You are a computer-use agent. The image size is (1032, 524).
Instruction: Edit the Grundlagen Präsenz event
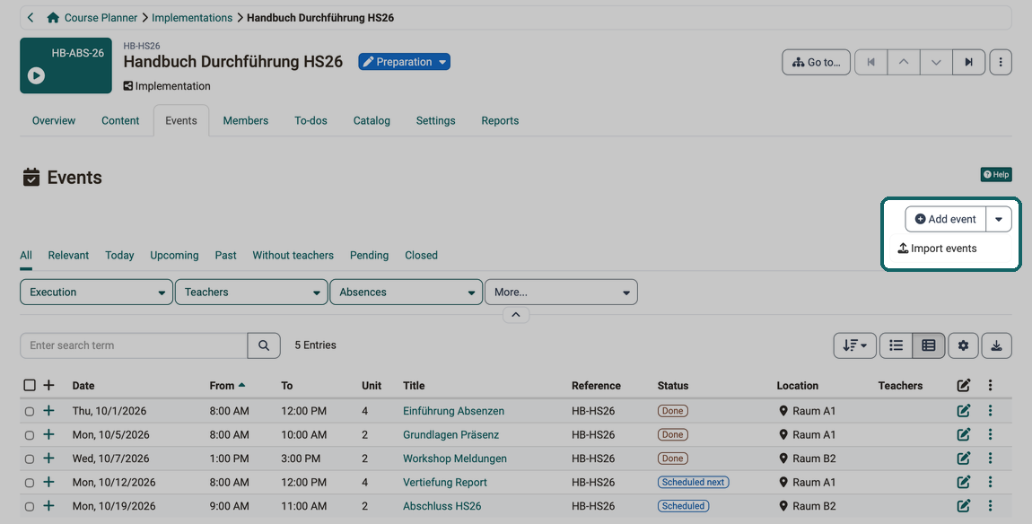click(964, 434)
